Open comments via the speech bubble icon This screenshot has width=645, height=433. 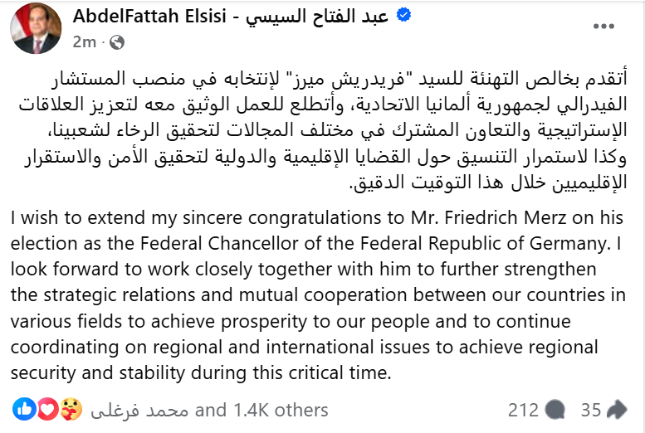point(555,410)
